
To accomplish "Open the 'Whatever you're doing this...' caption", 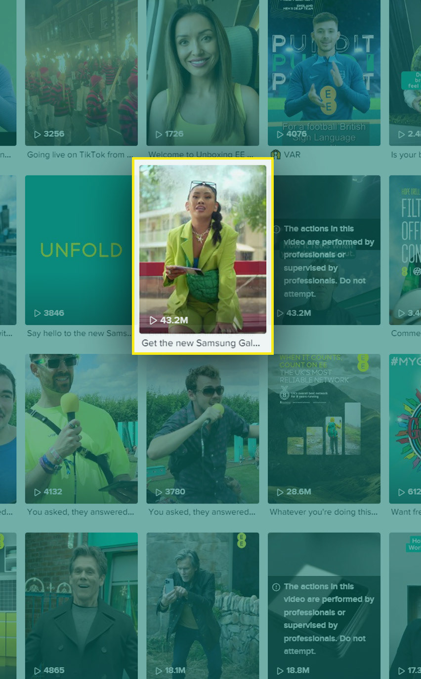I will pyautogui.click(x=324, y=512).
